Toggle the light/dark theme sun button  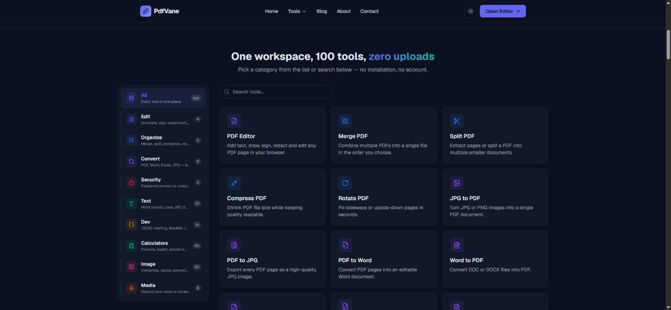(x=471, y=11)
